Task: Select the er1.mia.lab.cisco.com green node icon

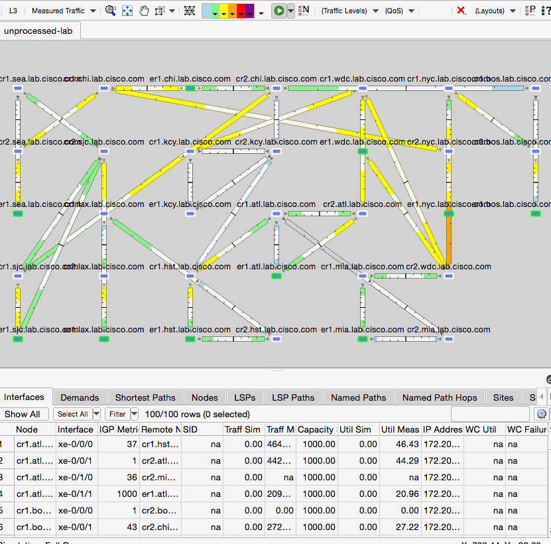Action: point(363,339)
